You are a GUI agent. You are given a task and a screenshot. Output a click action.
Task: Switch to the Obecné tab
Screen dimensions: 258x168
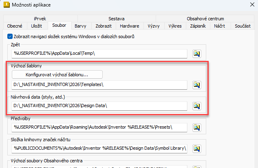(15, 26)
